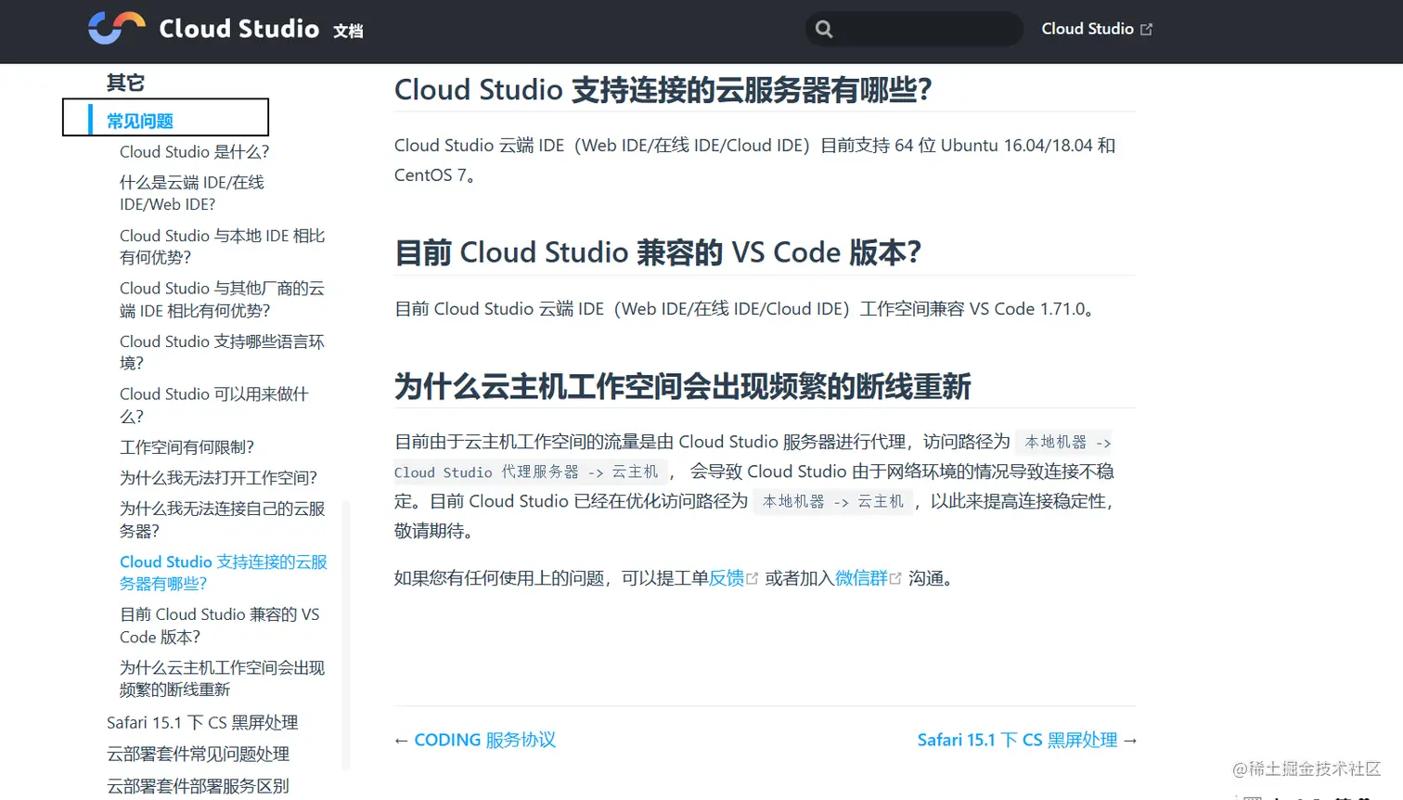The height and width of the screenshot is (800, 1403).
Task: Open sidebar page 云部署套件常见问题处理
Action: (x=198, y=755)
